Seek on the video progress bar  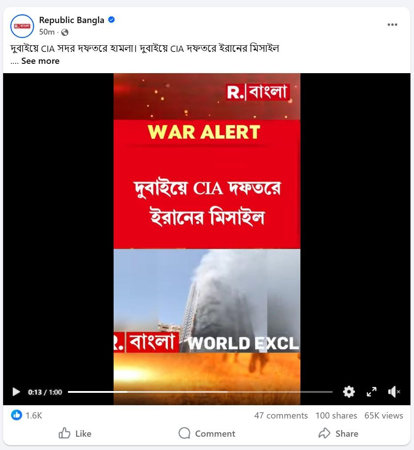pyautogui.click(x=200, y=392)
